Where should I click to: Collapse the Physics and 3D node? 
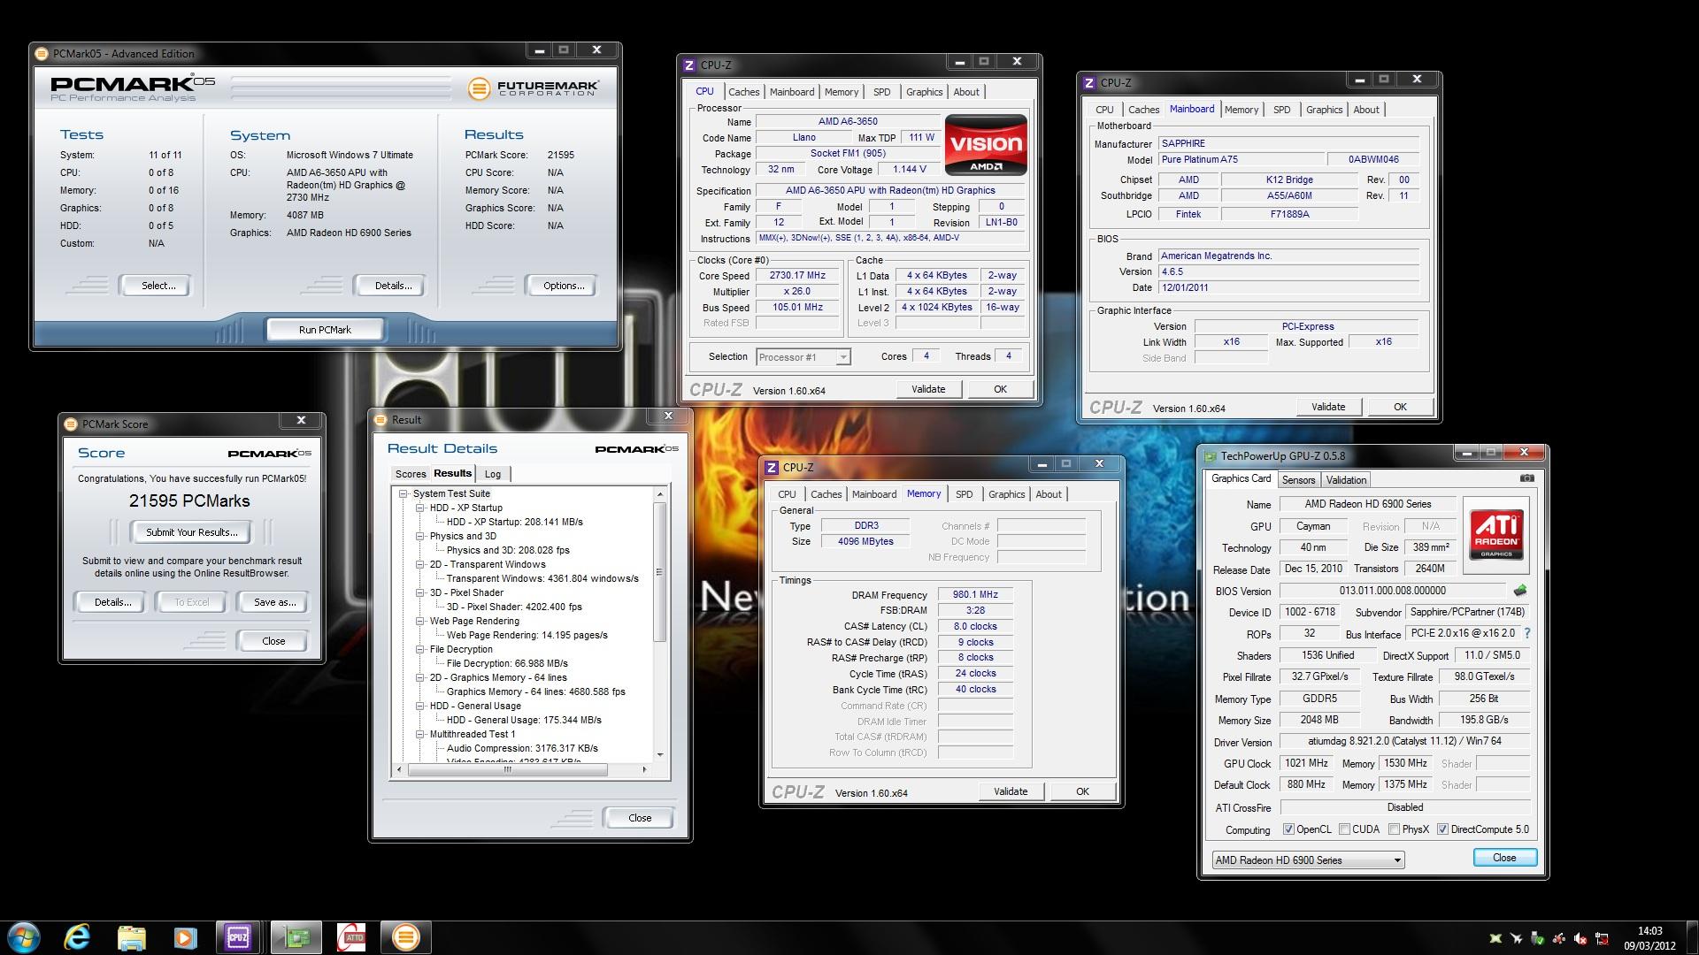pyautogui.click(x=420, y=536)
